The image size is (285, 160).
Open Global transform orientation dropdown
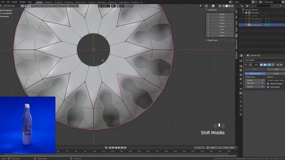coord(104,6)
